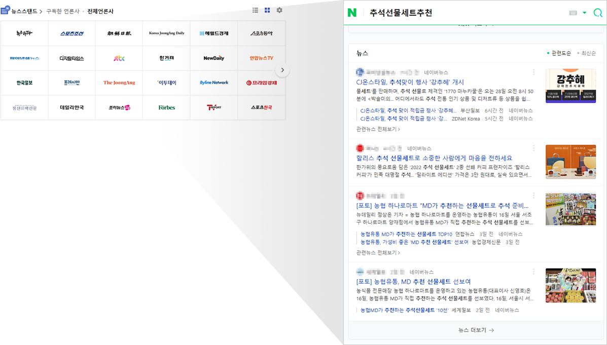
Task: Click the 뉴스스탠드 title link
Action: 24,11
